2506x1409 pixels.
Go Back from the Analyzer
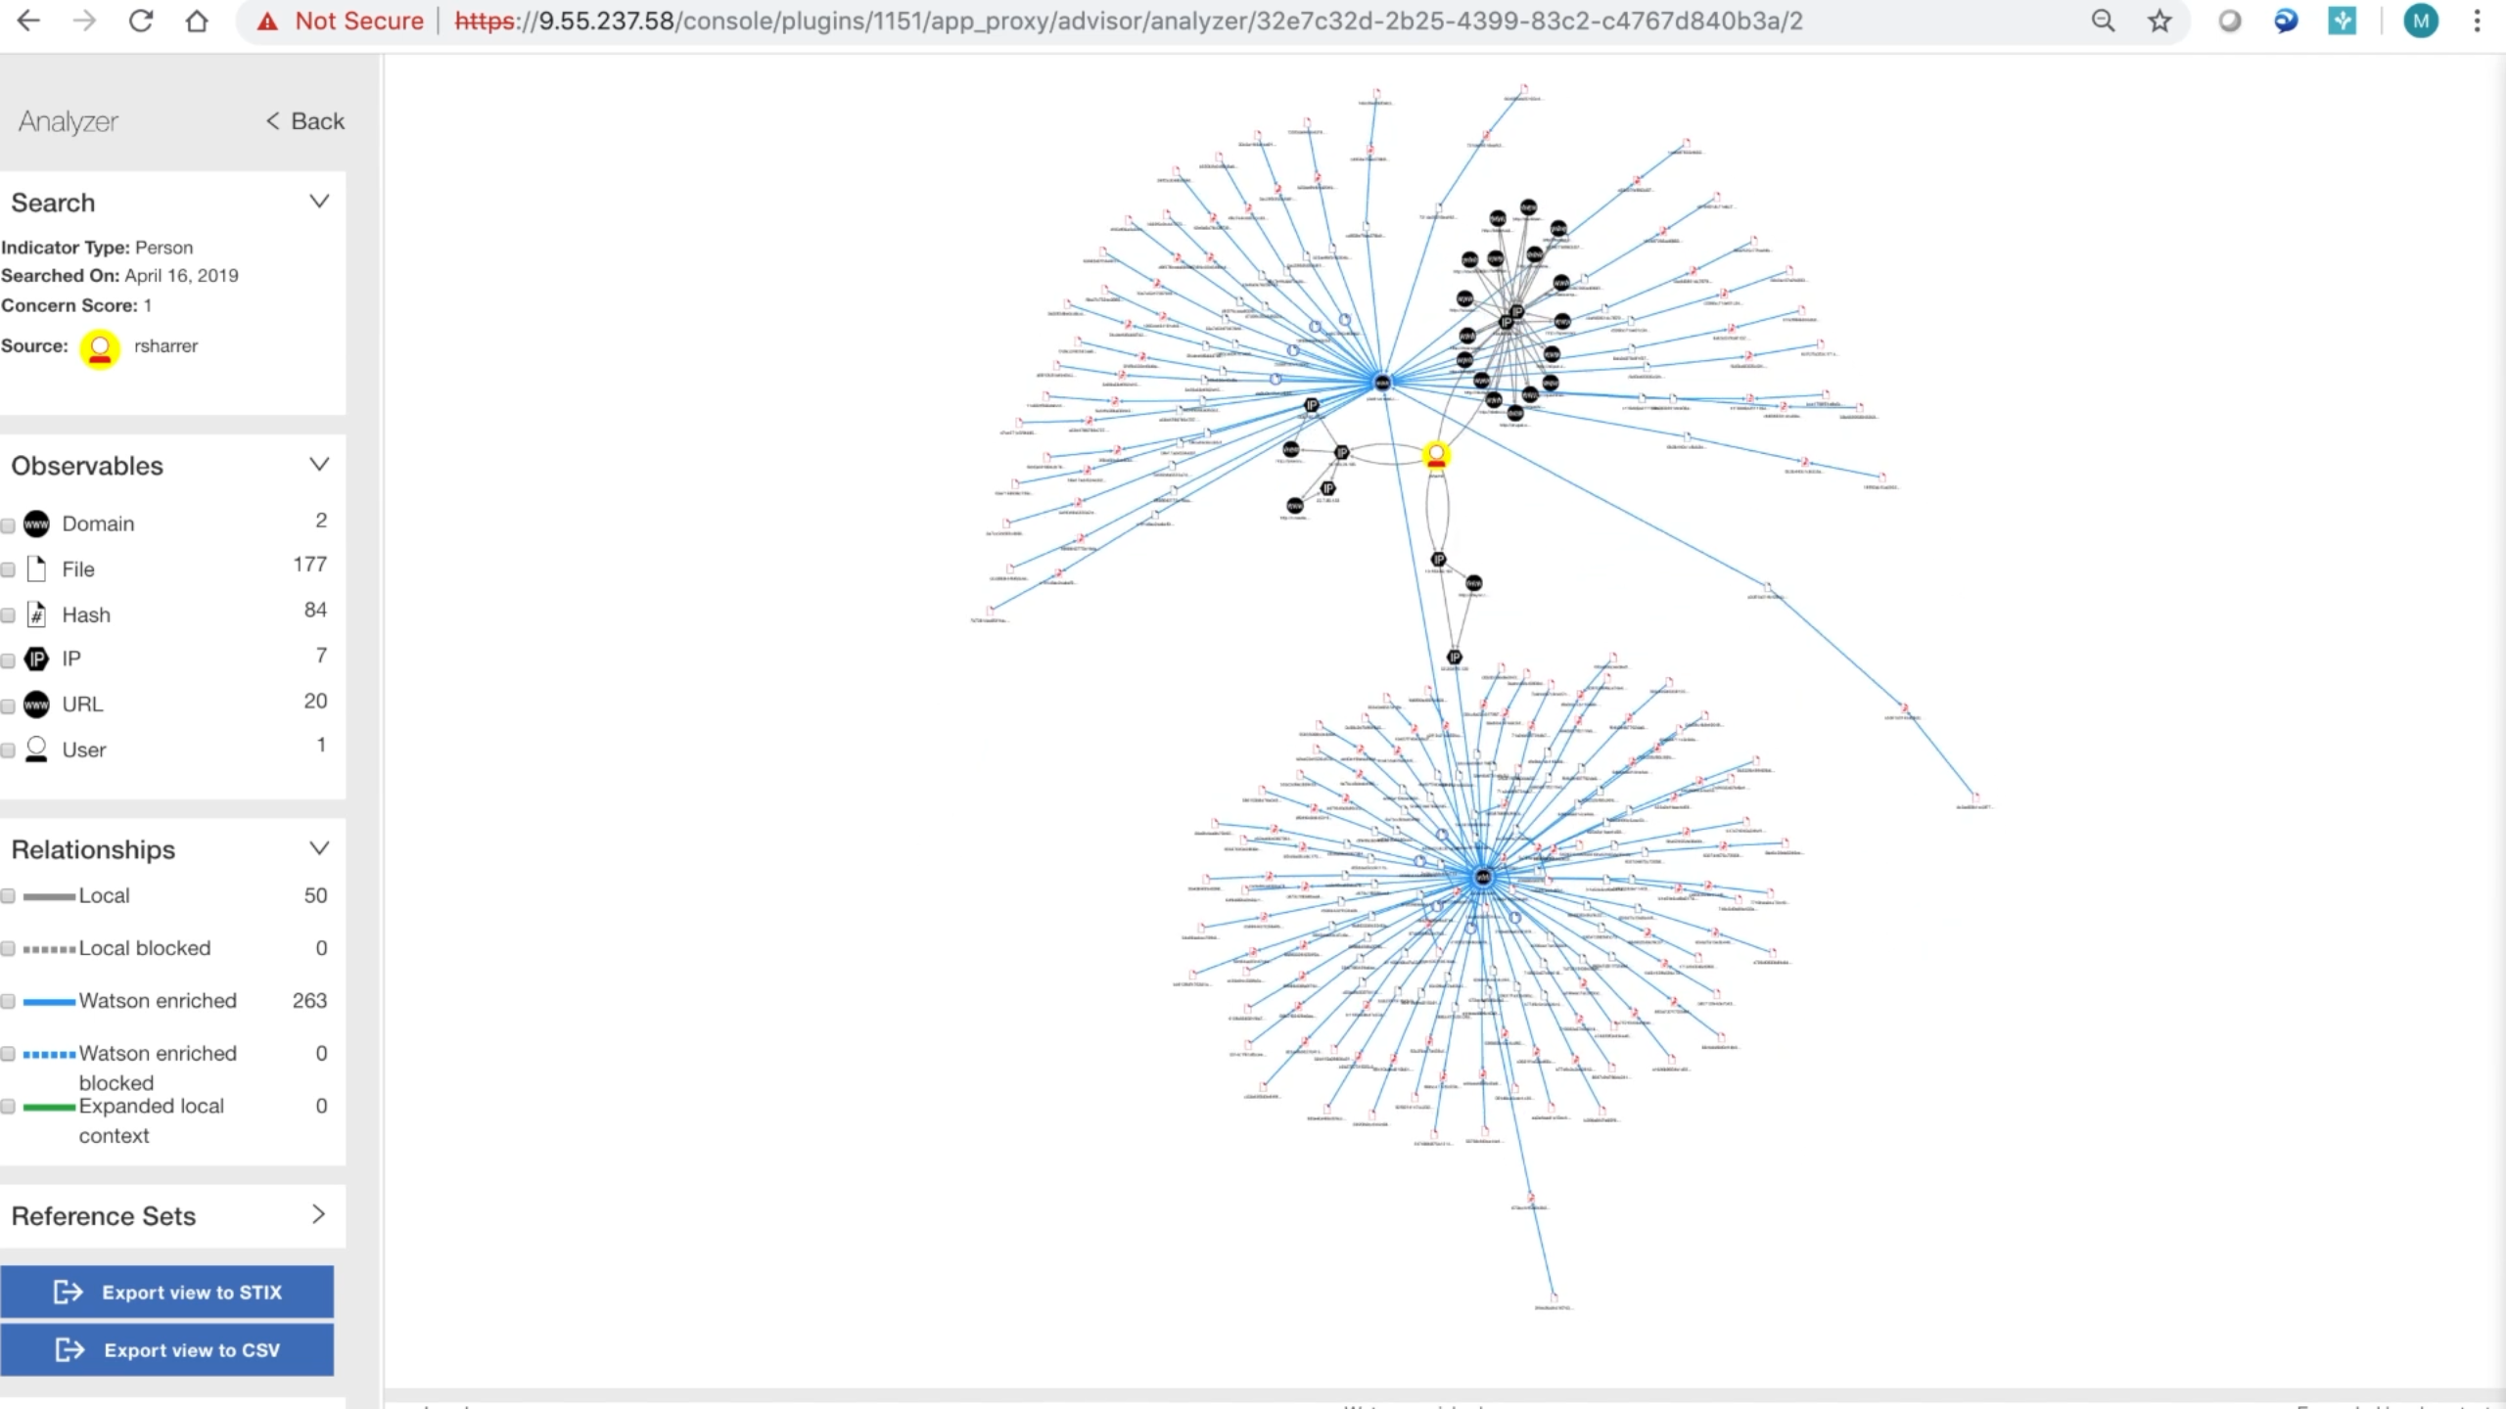click(305, 121)
